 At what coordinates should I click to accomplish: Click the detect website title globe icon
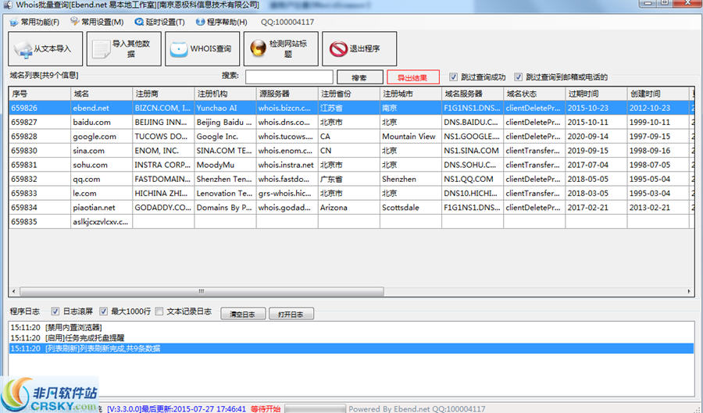(x=259, y=48)
